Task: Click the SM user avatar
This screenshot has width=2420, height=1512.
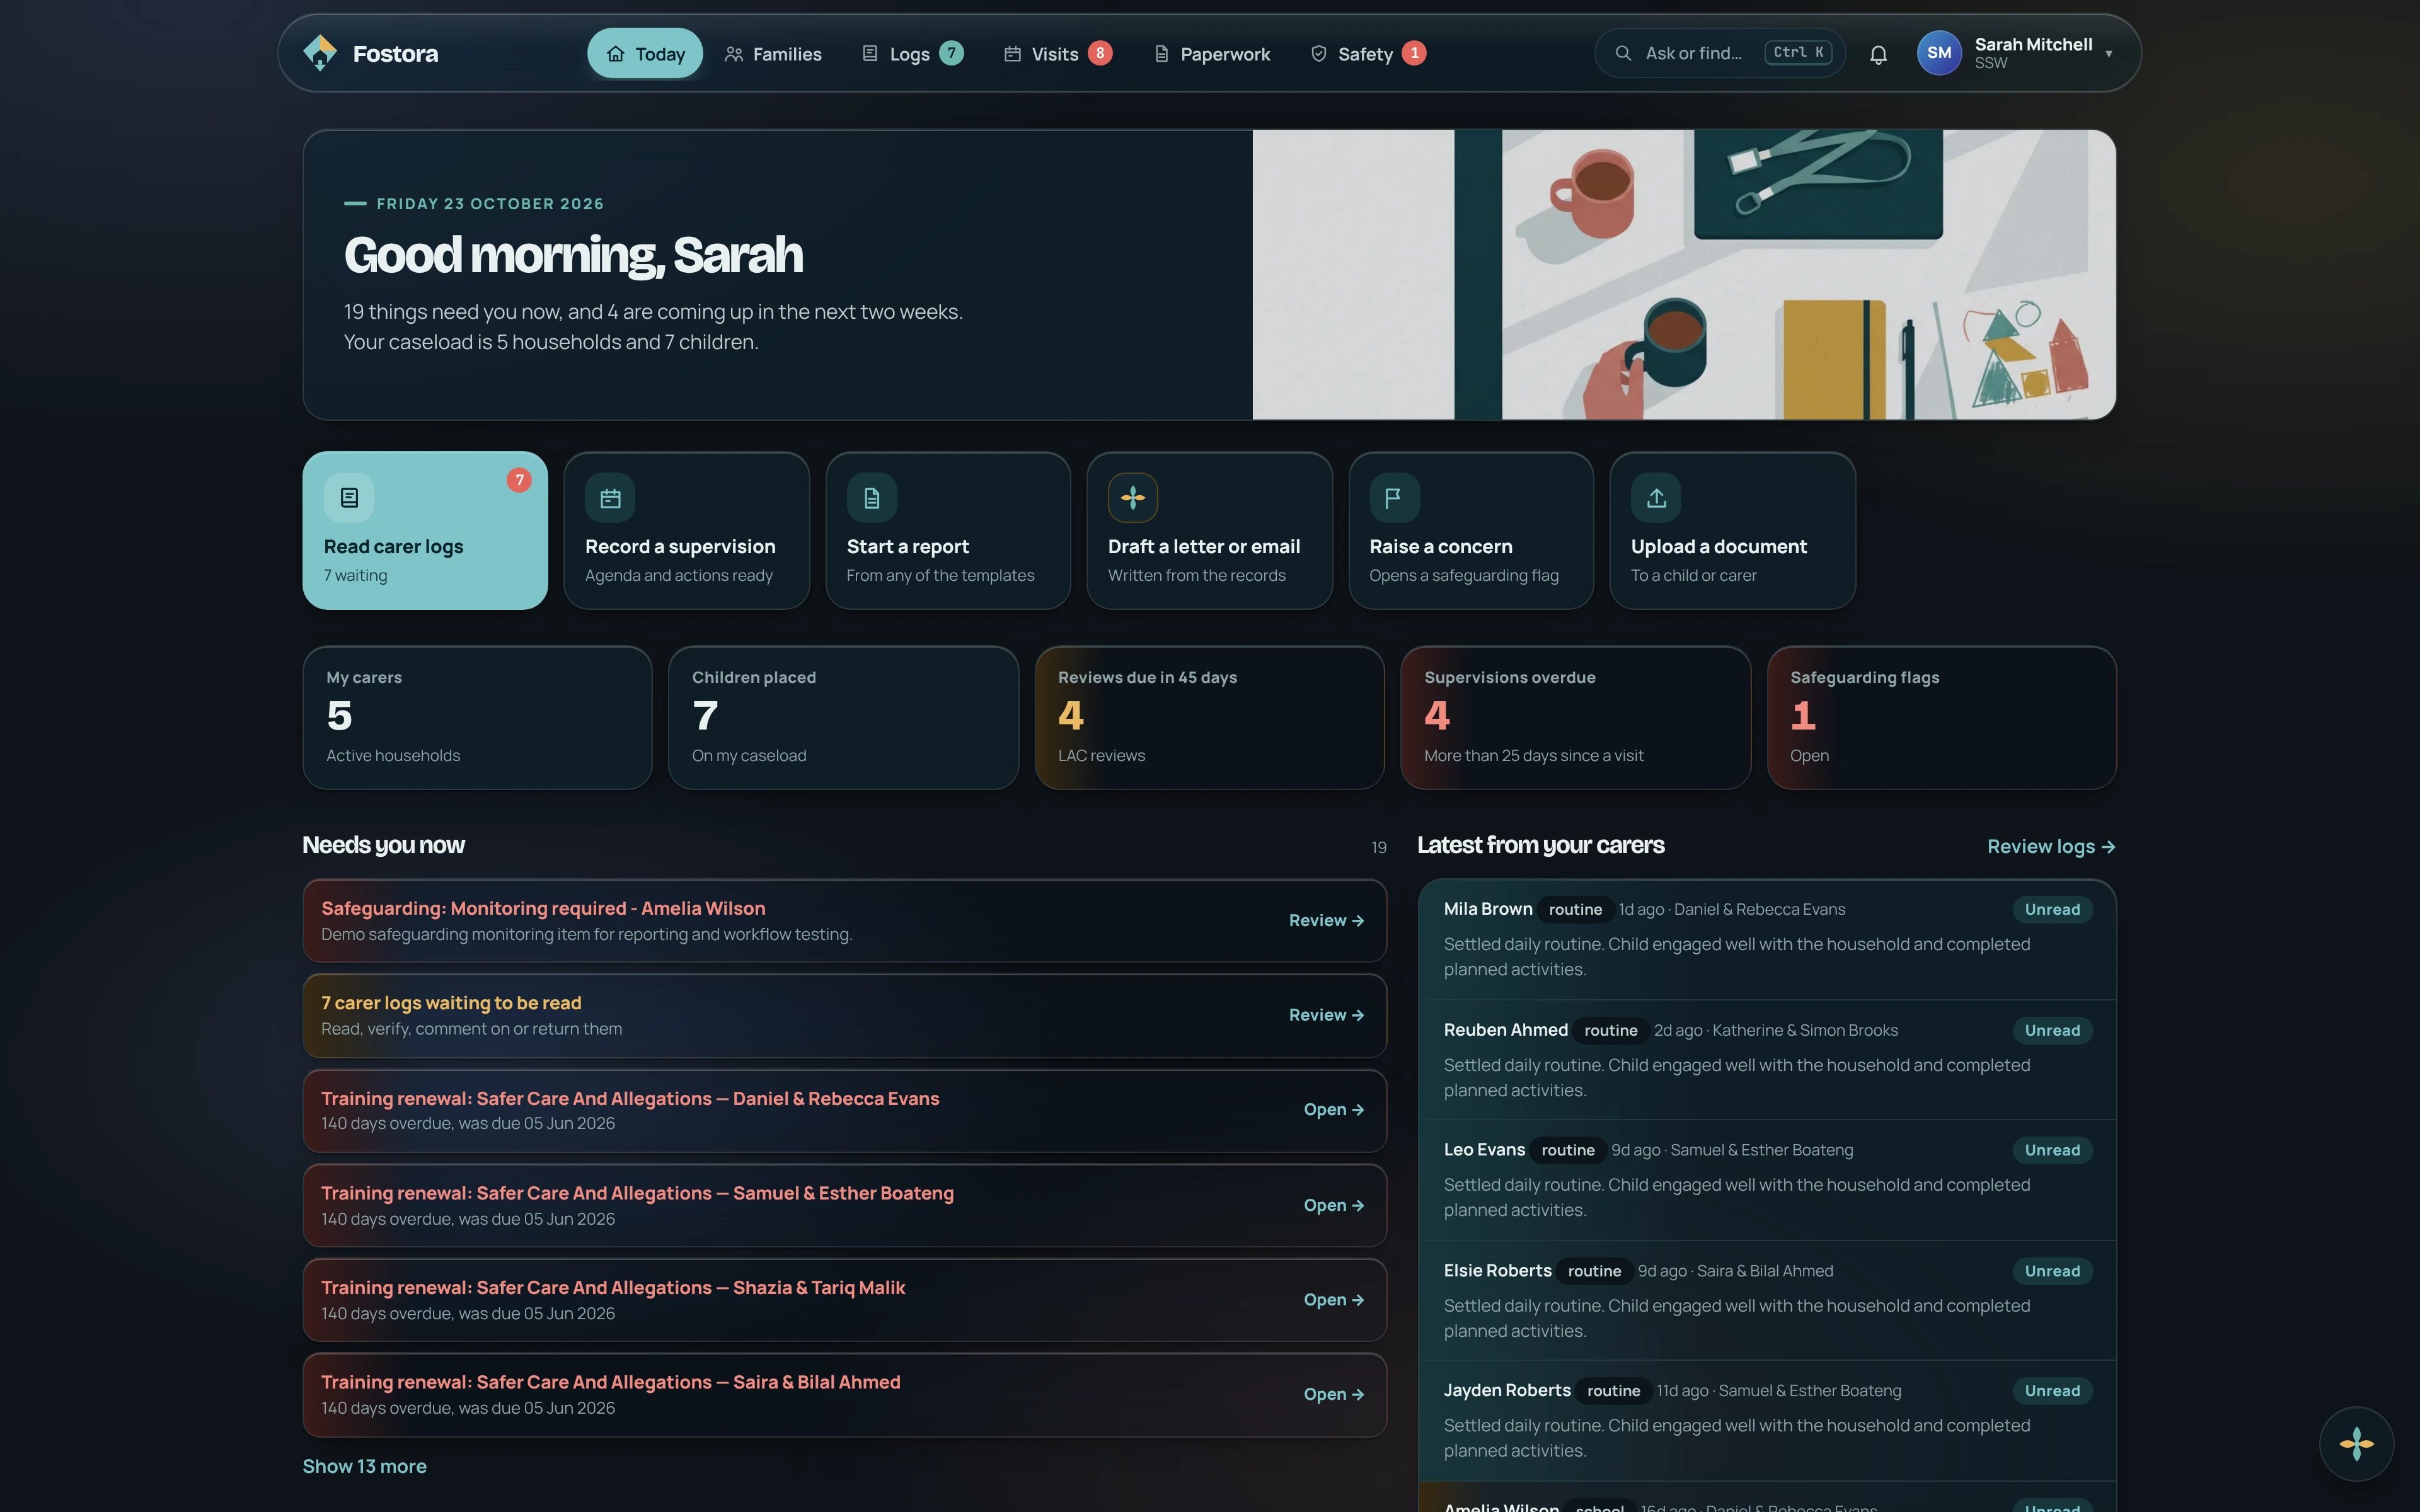Action: [x=1939, y=53]
